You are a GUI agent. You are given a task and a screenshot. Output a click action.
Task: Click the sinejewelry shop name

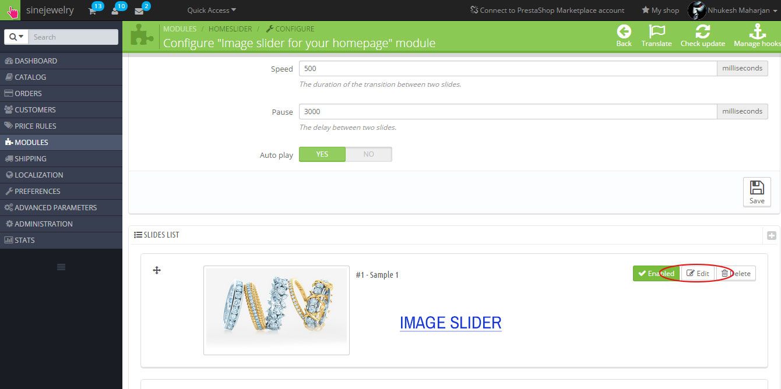tap(50, 10)
